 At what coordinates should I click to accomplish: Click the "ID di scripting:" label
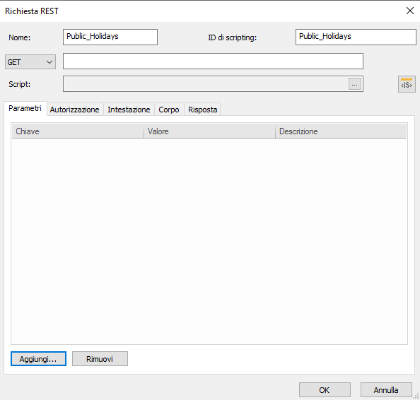click(232, 37)
